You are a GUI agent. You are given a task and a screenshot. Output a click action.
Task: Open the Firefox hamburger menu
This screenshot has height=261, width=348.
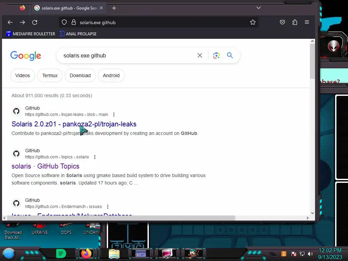pyautogui.click(x=307, y=22)
